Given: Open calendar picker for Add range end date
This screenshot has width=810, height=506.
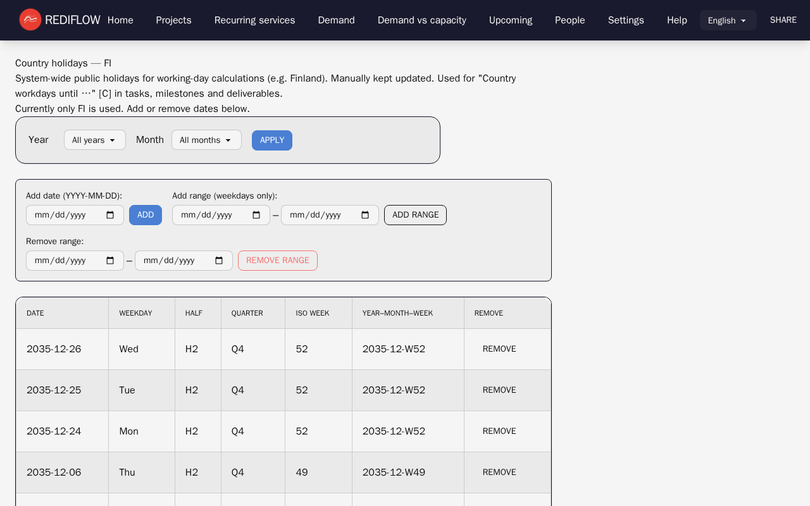Looking at the screenshot, I should click(x=365, y=215).
